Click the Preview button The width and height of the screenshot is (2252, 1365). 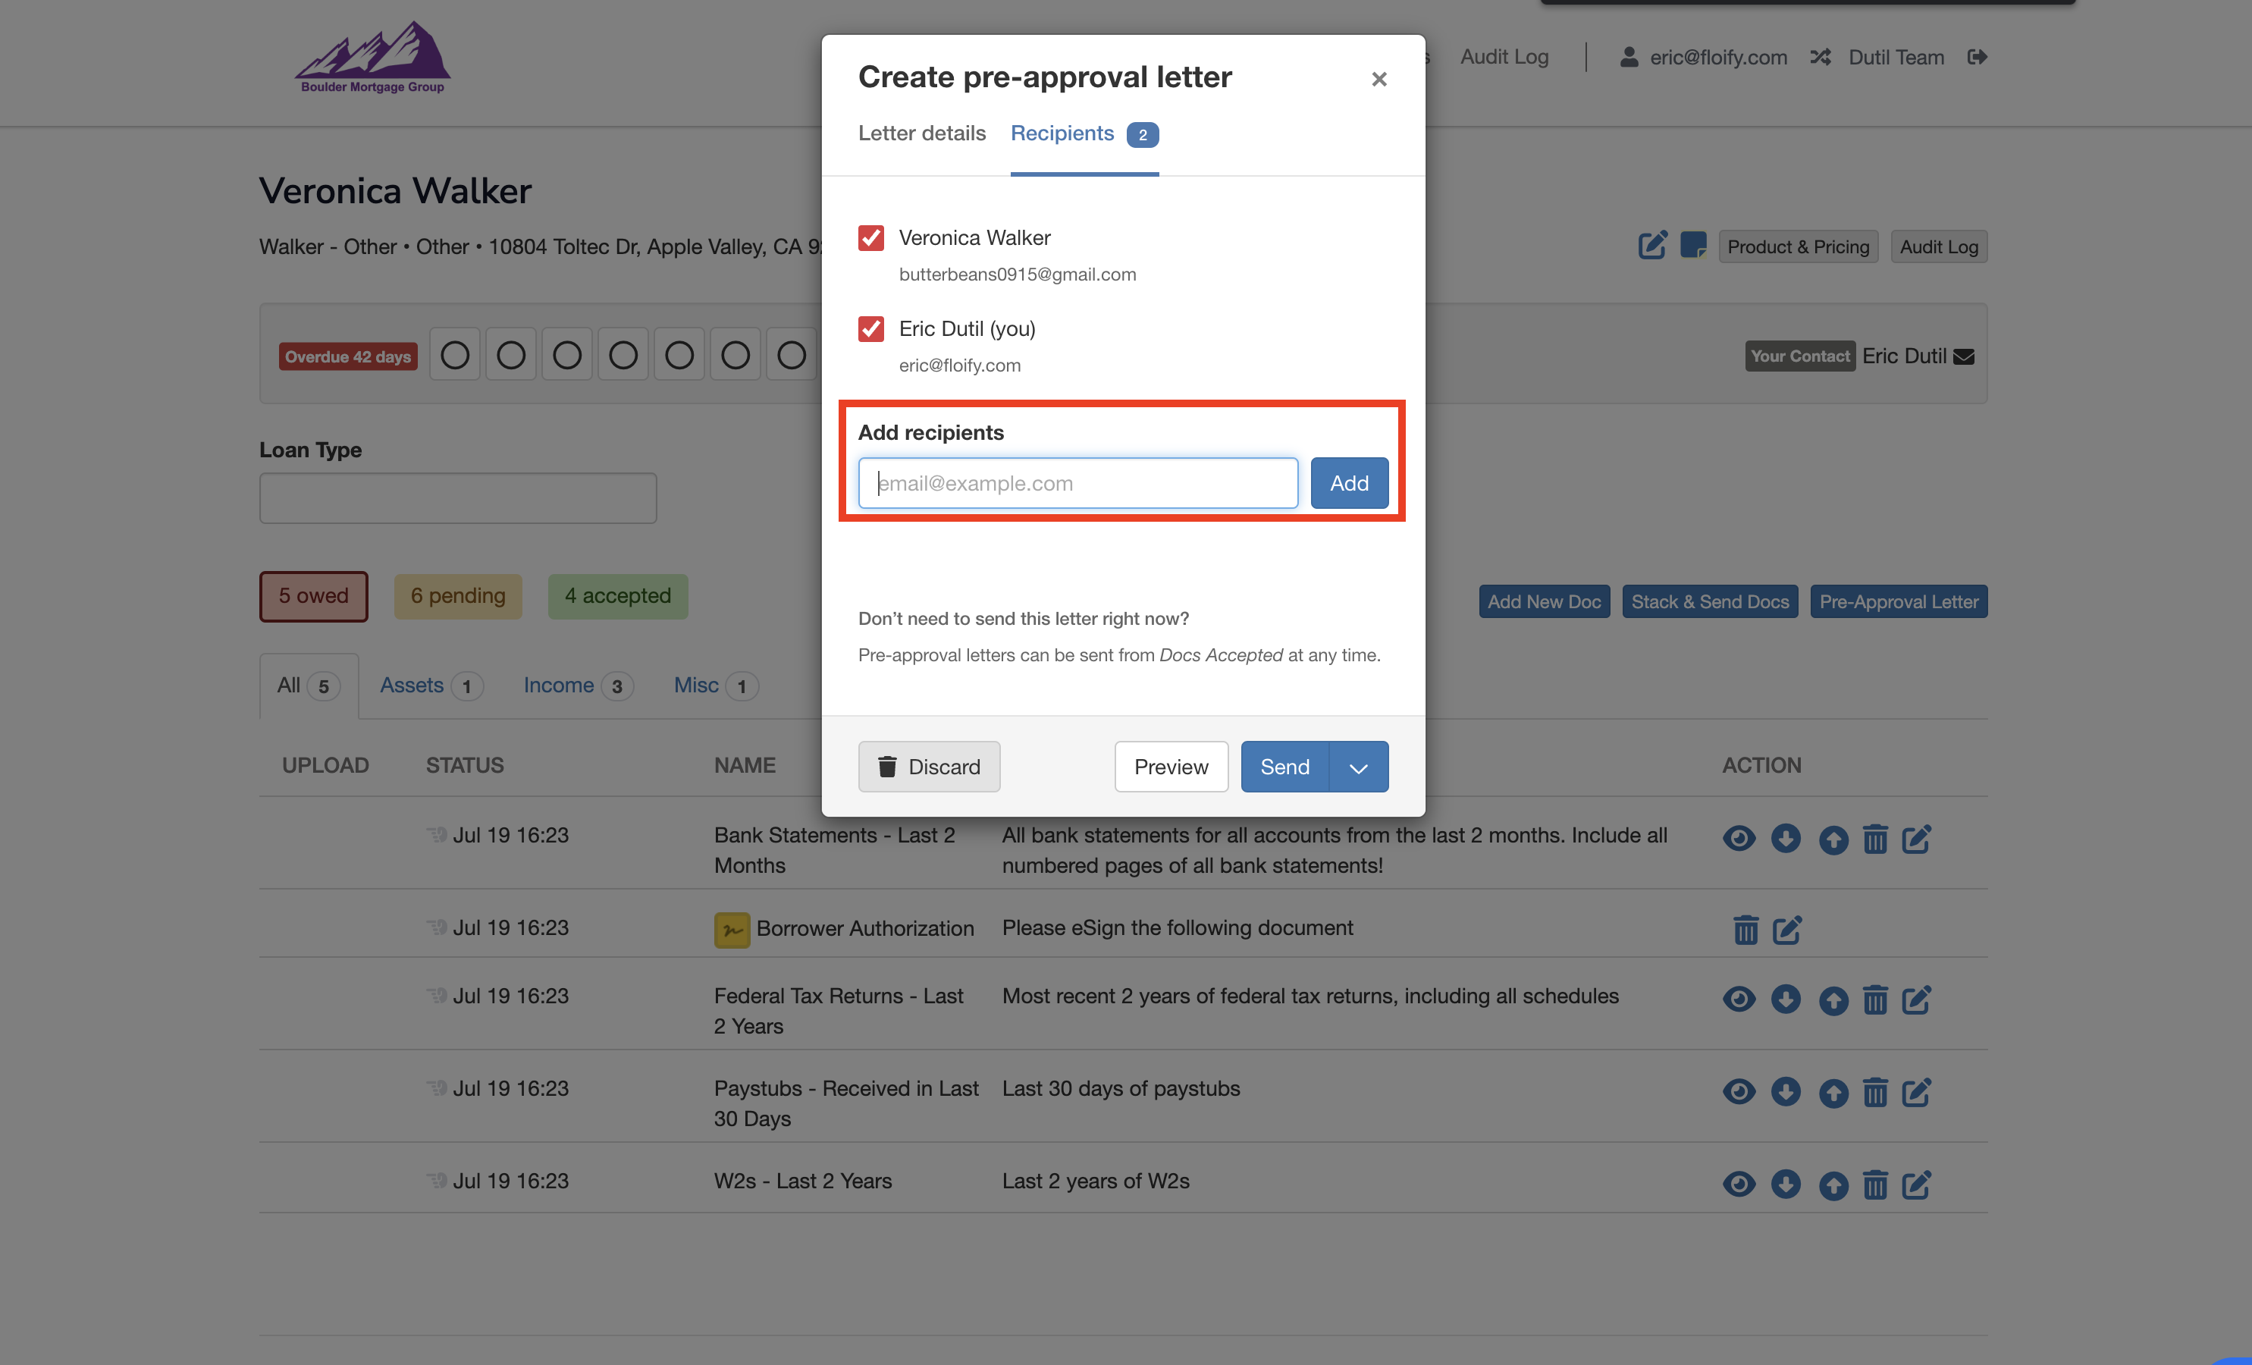(x=1171, y=767)
